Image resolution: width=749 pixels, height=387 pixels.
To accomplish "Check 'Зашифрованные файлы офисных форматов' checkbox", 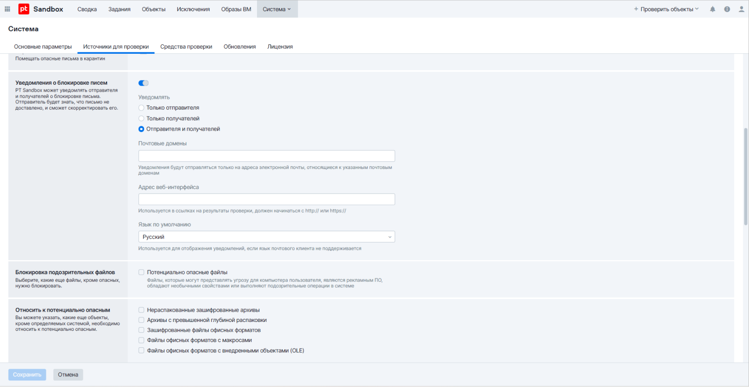I will tap(141, 330).
